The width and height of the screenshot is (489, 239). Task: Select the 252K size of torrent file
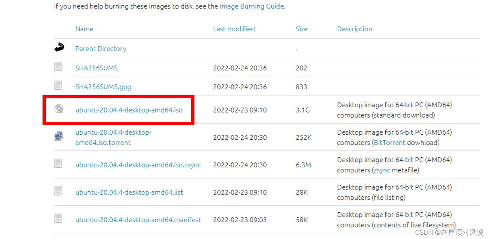point(304,137)
